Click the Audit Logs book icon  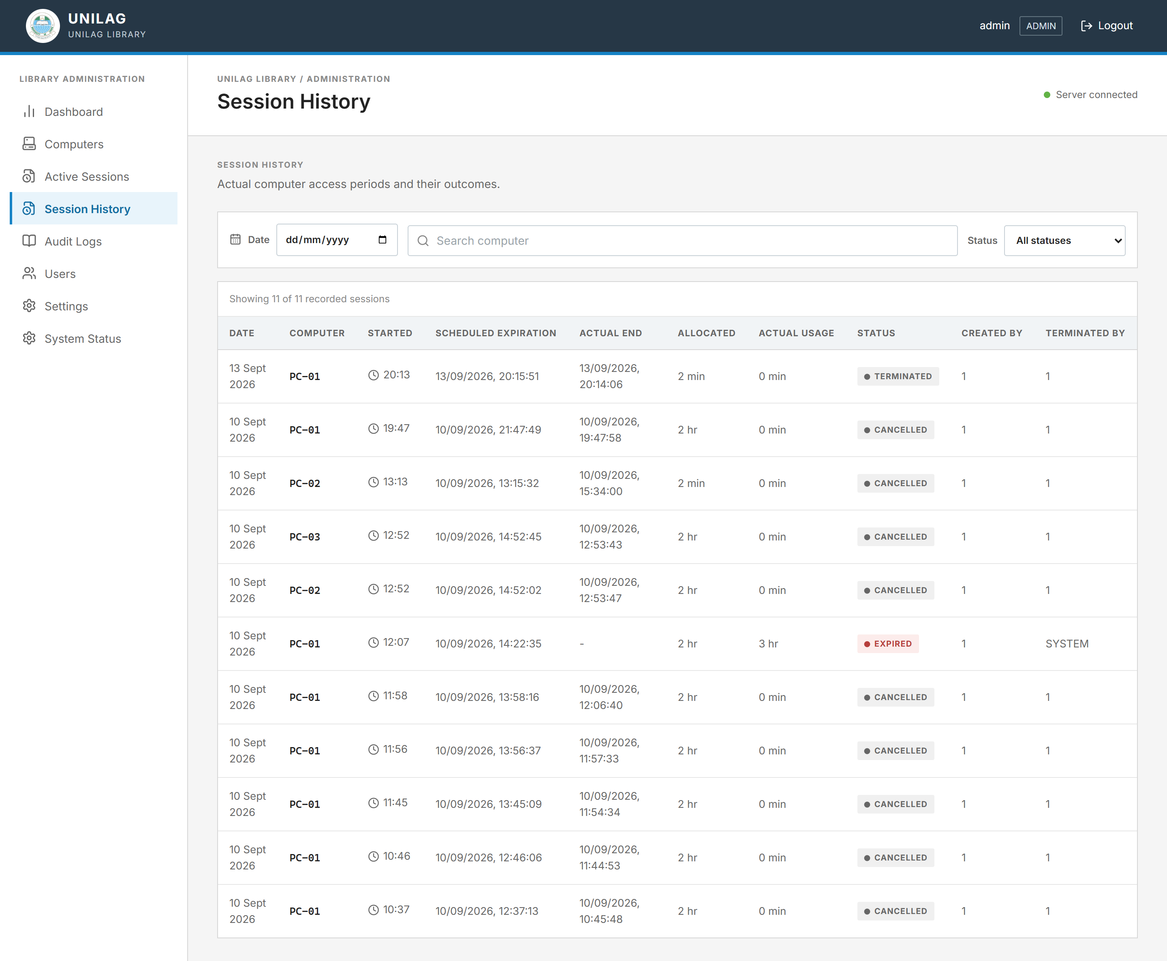(29, 241)
